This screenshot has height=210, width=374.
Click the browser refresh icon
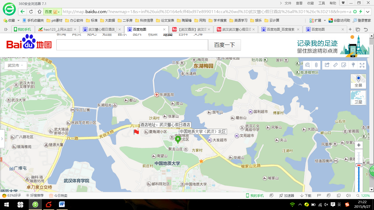(31, 12)
